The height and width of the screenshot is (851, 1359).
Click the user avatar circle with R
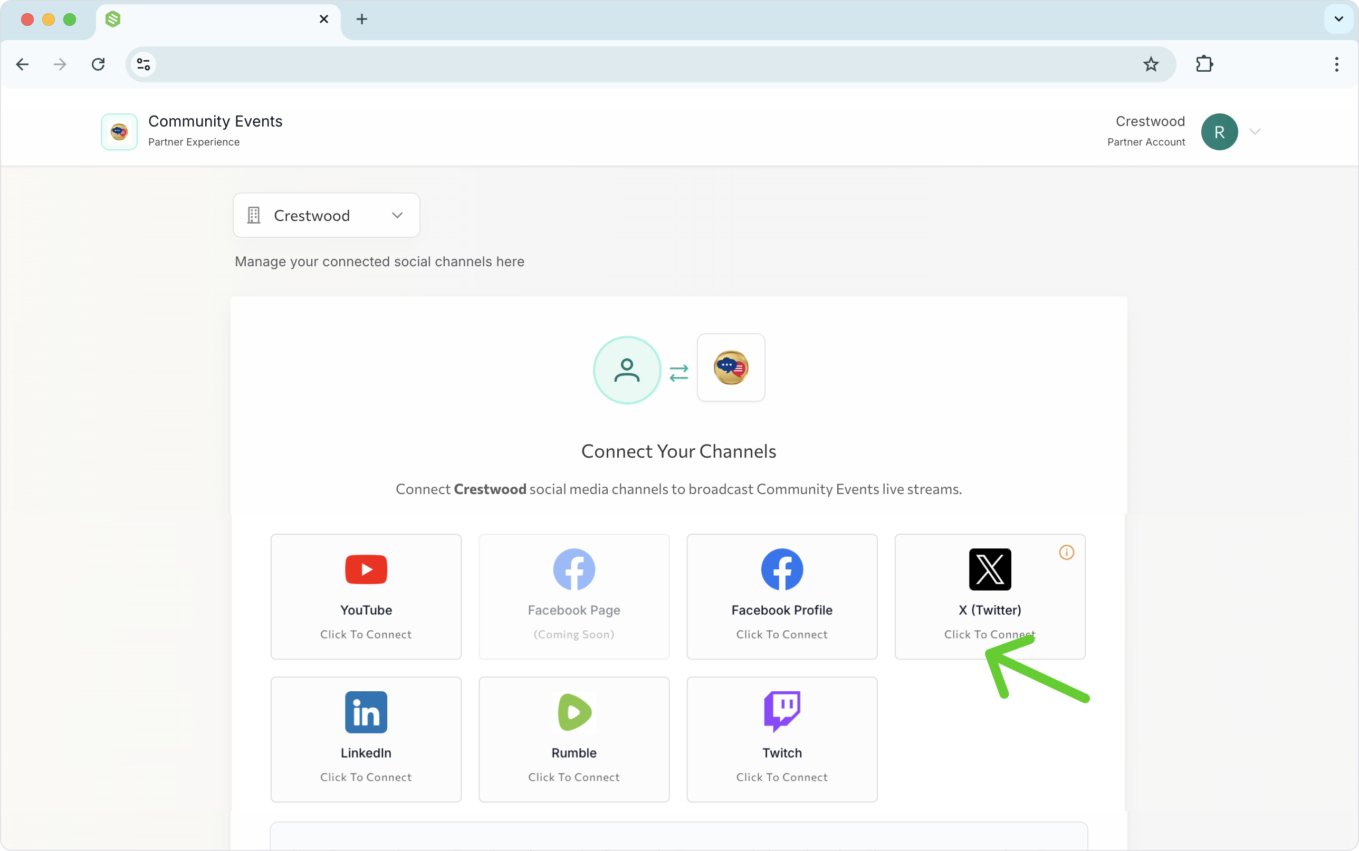tap(1219, 132)
